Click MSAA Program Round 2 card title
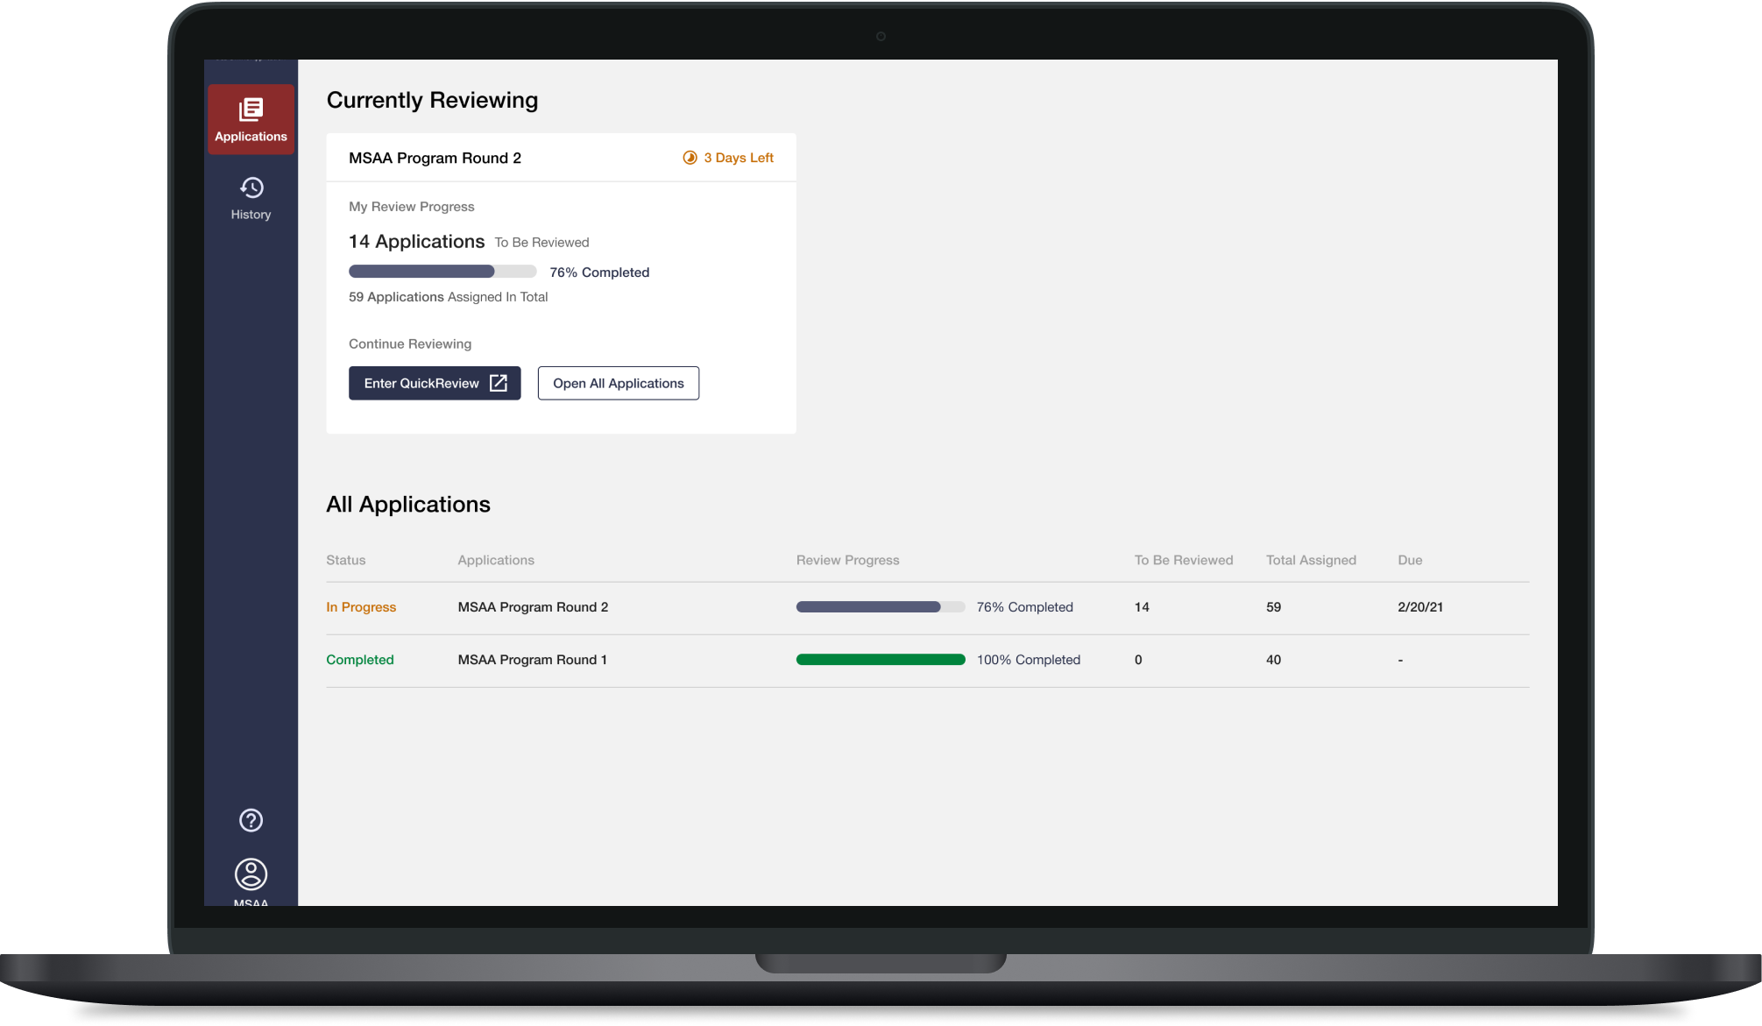The width and height of the screenshot is (1762, 1026). click(435, 158)
